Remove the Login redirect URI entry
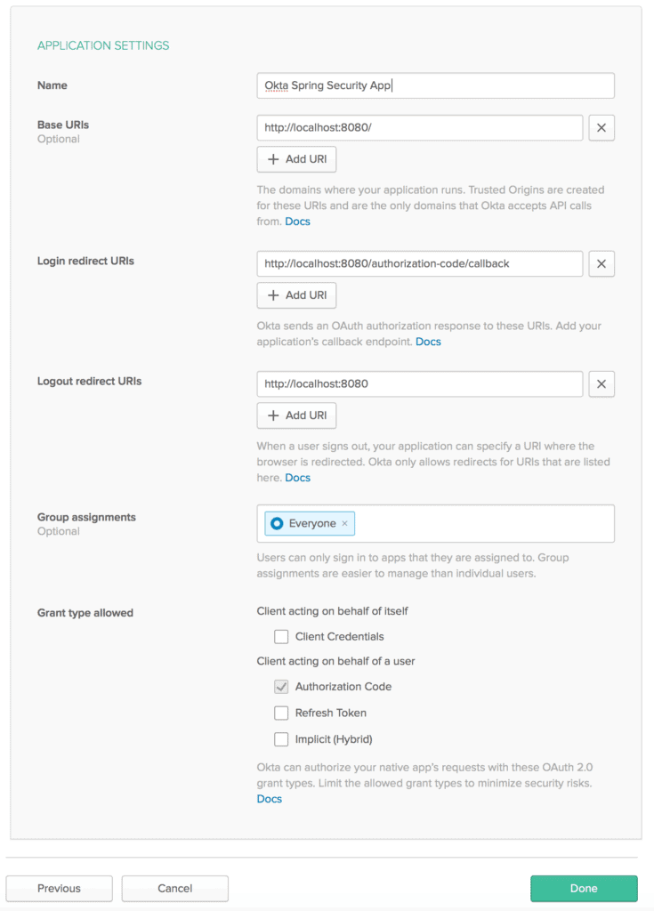 click(x=602, y=264)
